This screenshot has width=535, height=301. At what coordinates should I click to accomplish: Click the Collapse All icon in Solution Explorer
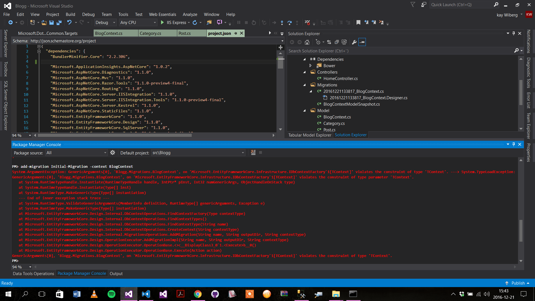click(337, 42)
